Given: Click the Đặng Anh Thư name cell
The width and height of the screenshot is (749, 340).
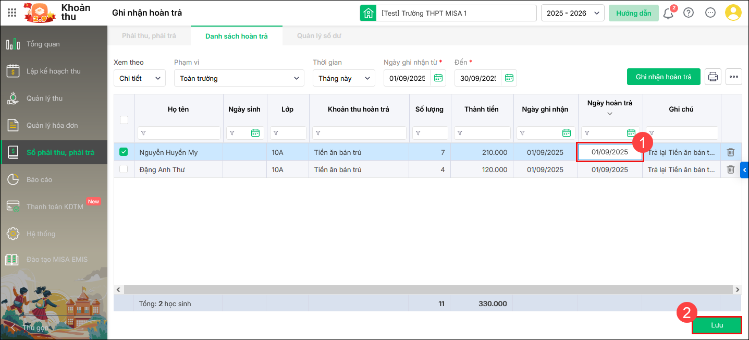Looking at the screenshot, I should 178,169.
